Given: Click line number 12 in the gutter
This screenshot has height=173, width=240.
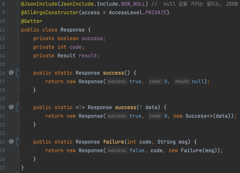Looking at the screenshot, I should (3, 38).
